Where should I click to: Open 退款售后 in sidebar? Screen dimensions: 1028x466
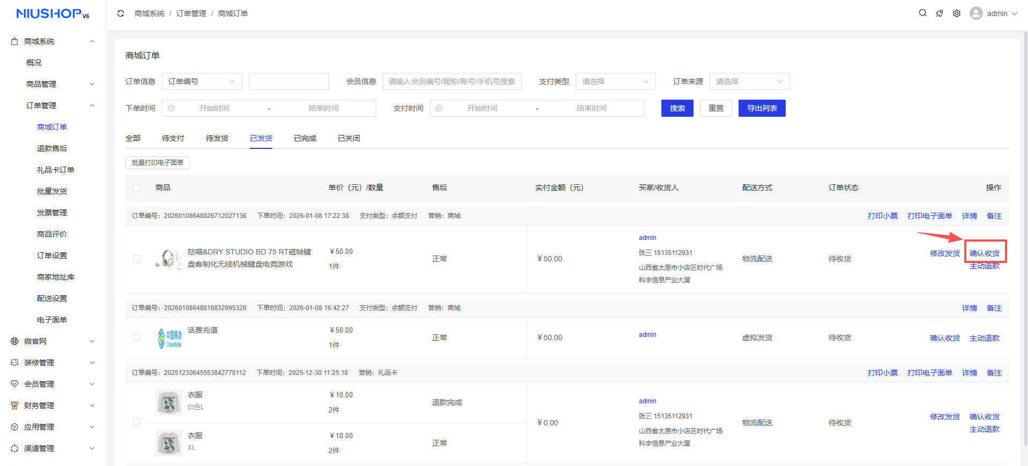(x=52, y=148)
